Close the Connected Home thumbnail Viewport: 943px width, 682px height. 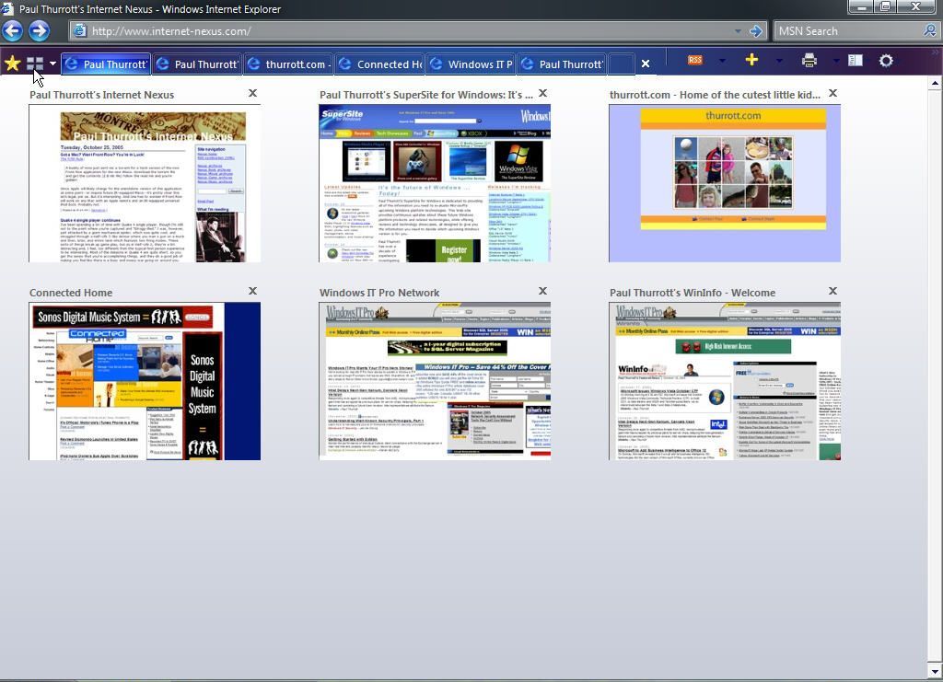(x=252, y=291)
